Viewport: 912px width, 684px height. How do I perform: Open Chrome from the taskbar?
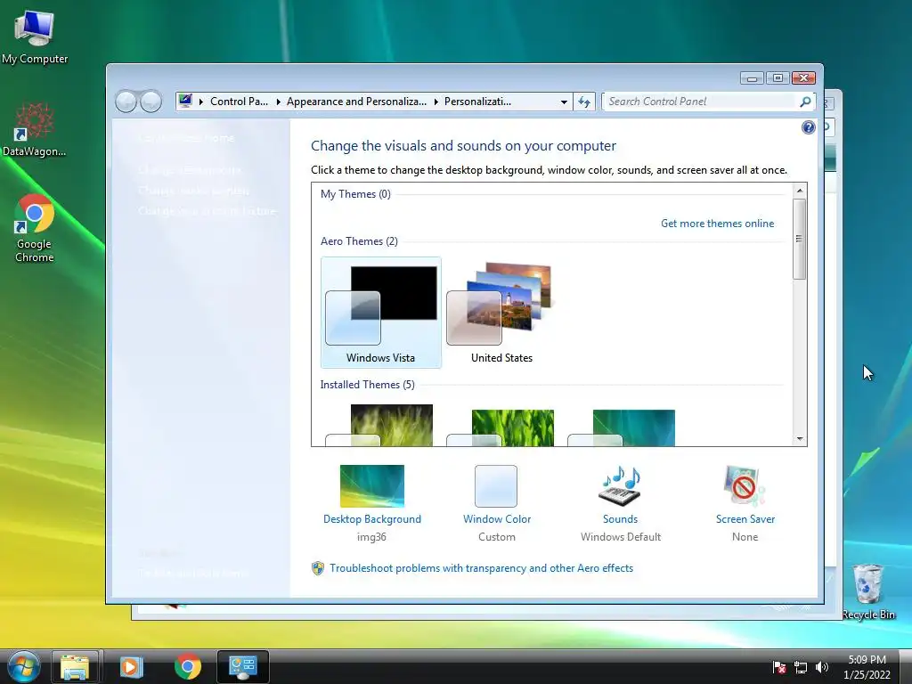tap(187, 666)
